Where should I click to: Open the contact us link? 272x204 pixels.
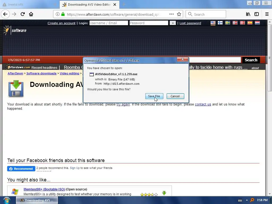tap(203, 104)
